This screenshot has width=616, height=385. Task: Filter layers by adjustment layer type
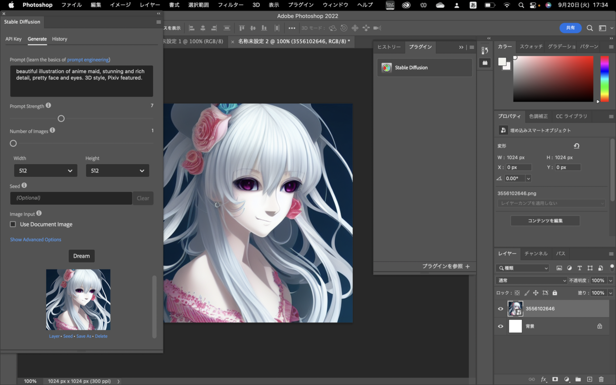tap(569, 268)
